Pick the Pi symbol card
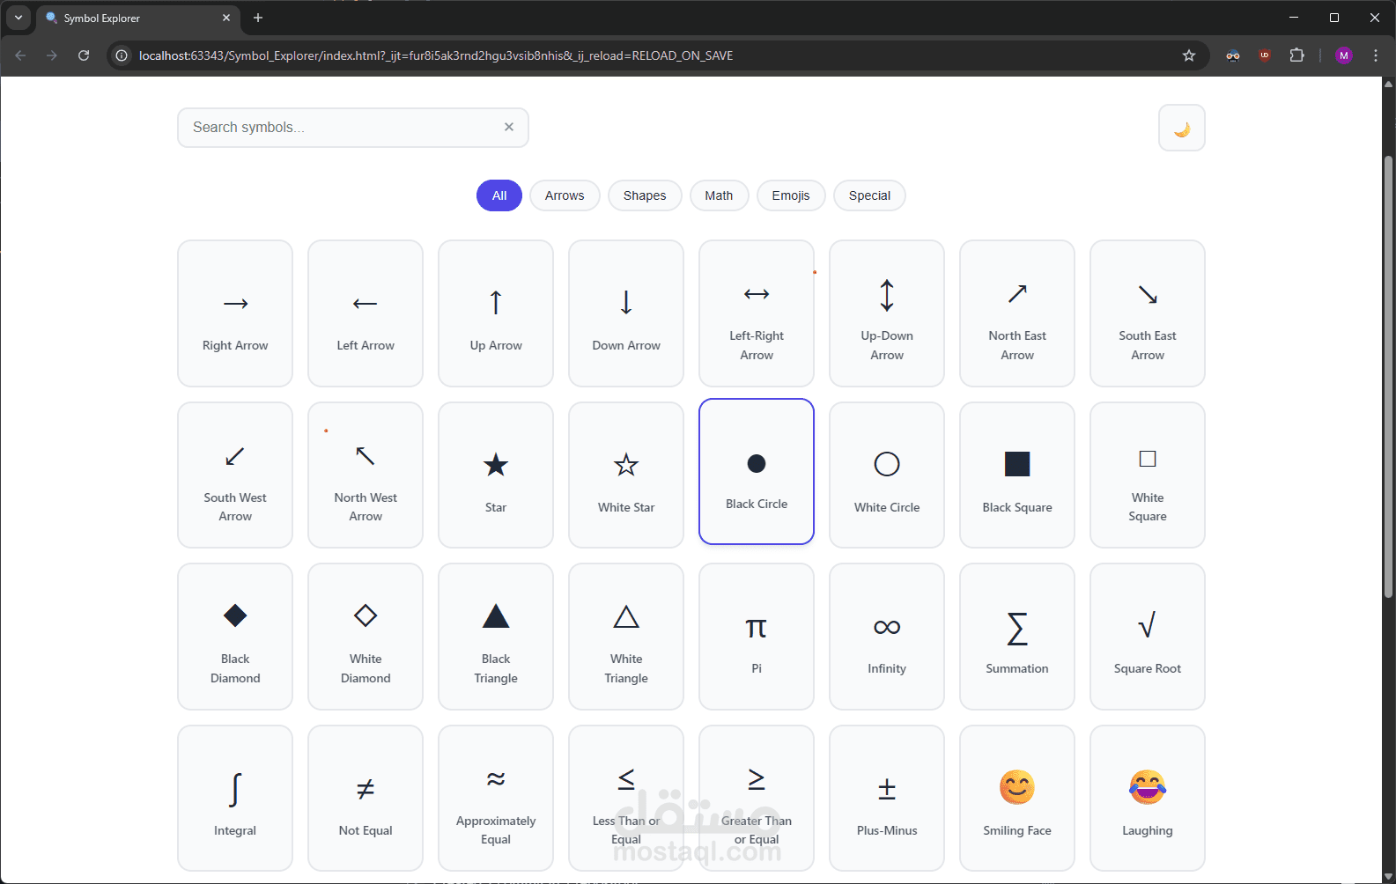This screenshot has width=1396, height=884. [x=757, y=637]
